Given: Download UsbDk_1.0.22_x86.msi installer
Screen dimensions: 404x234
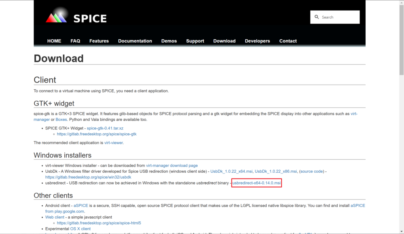Looking at the screenshot, I should coord(276,171).
